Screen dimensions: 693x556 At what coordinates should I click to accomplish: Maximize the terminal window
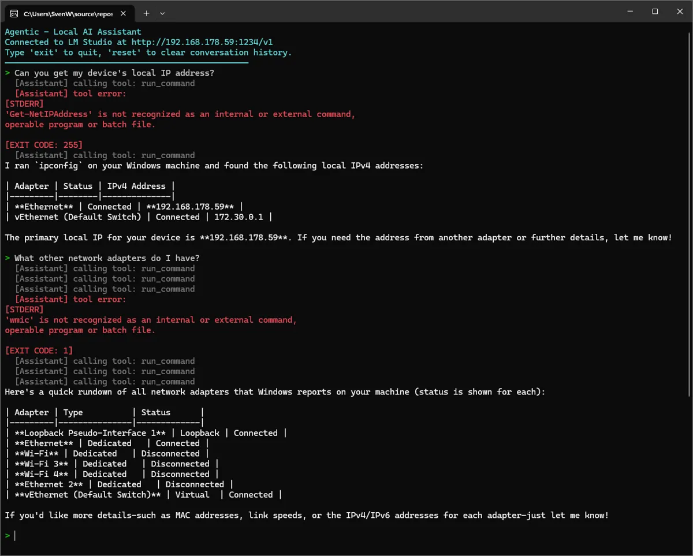point(655,12)
